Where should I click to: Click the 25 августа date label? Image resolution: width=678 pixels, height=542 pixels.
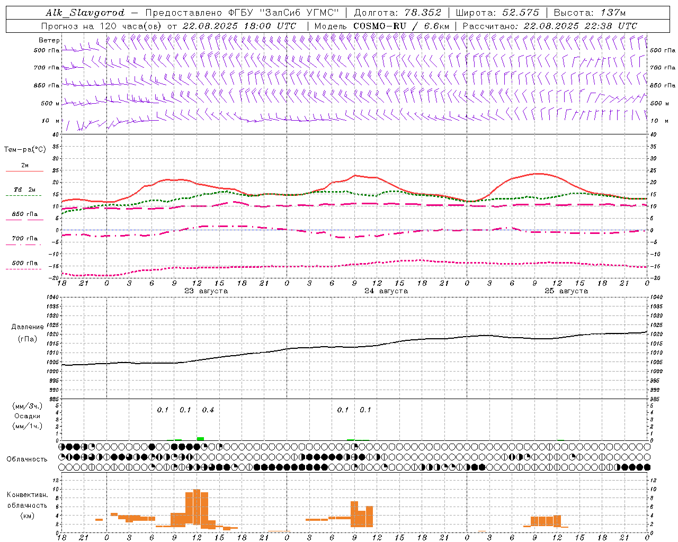coord(566,291)
